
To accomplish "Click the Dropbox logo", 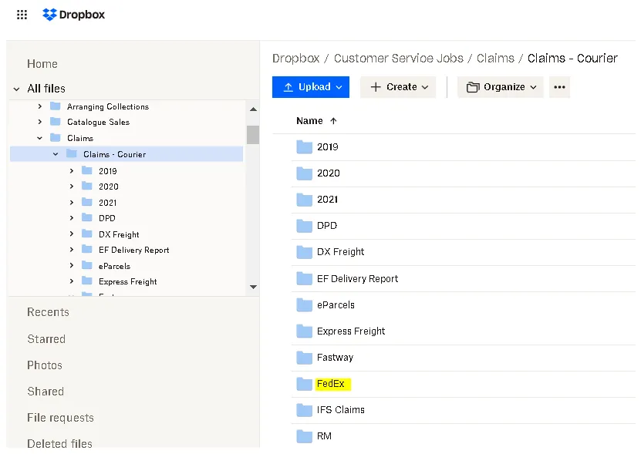I will (73, 15).
